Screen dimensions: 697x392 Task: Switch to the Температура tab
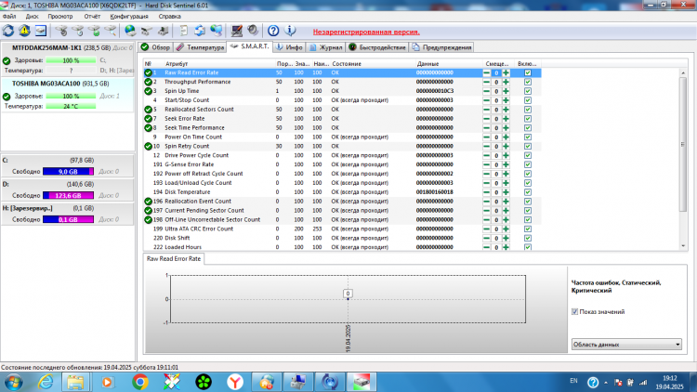coord(200,47)
